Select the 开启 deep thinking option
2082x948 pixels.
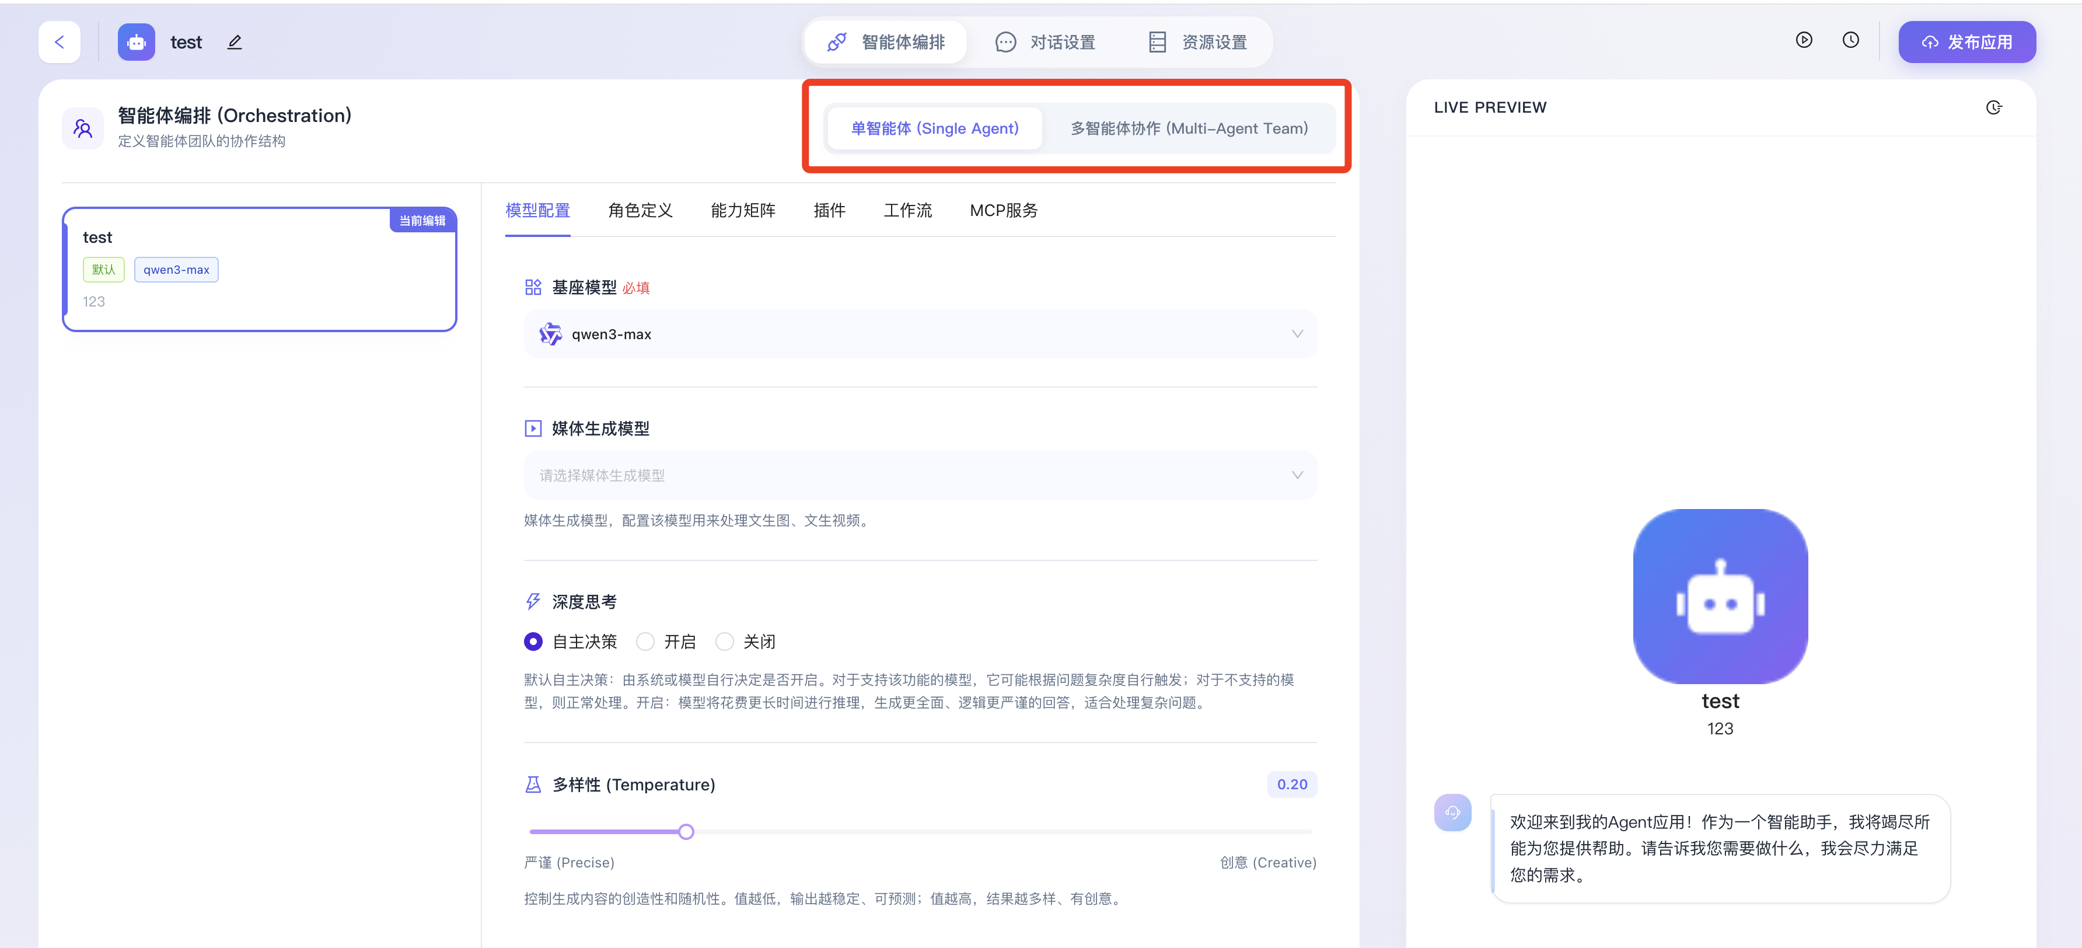coord(645,642)
